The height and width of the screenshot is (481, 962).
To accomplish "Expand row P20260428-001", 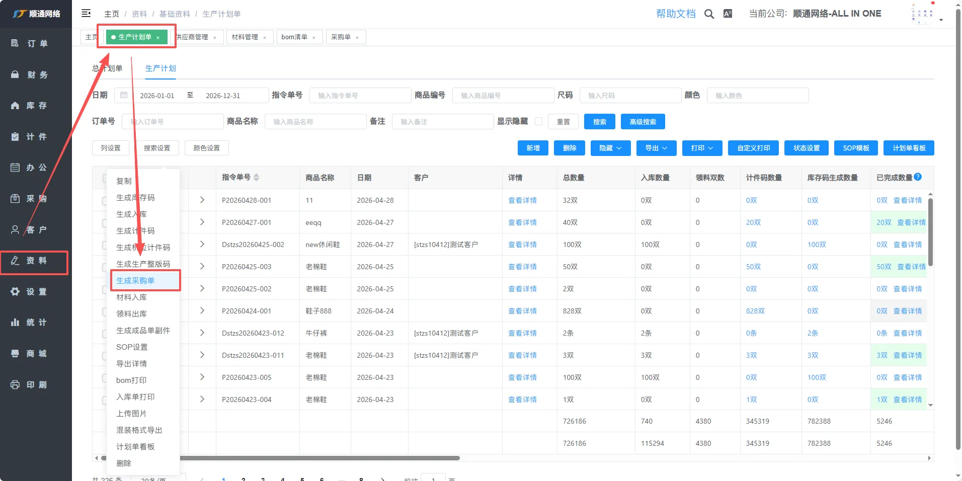I will click(x=202, y=200).
